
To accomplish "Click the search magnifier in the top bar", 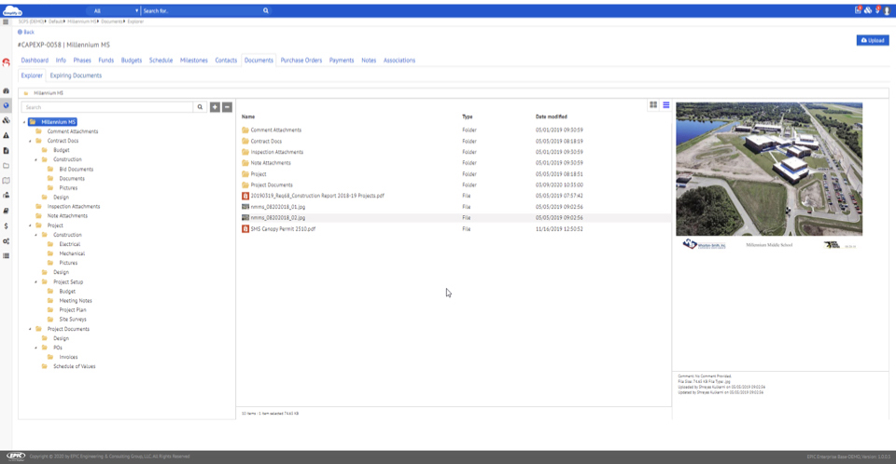I will (265, 10).
